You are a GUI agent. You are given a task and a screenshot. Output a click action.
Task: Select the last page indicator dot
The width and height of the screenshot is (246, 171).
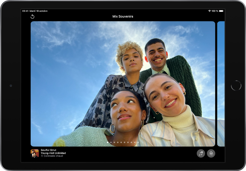point(138,142)
